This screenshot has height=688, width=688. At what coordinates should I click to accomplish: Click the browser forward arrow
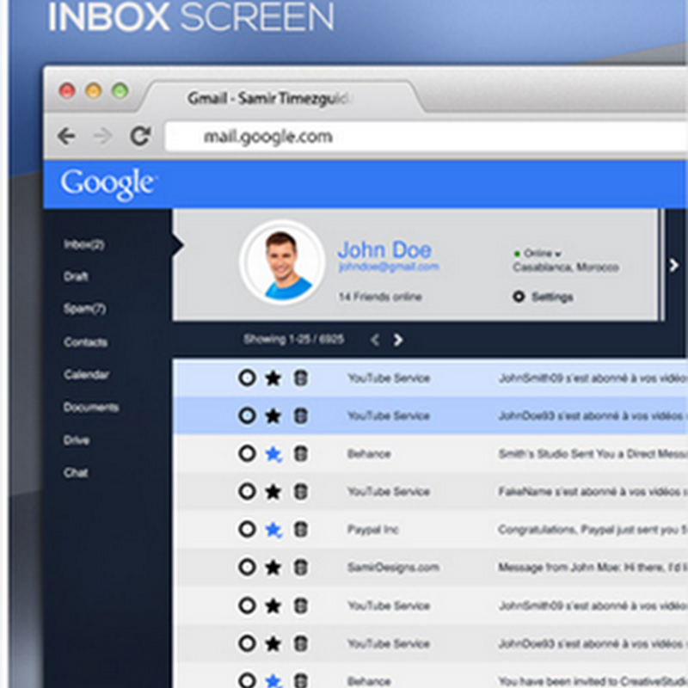click(x=102, y=136)
